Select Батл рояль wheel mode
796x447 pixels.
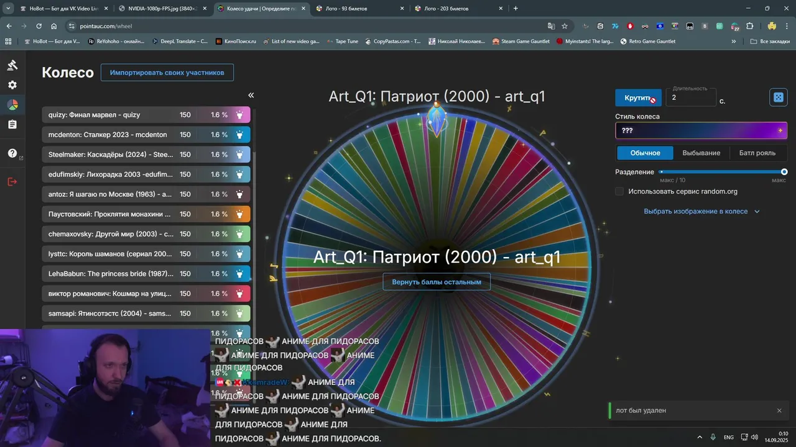click(757, 153)
